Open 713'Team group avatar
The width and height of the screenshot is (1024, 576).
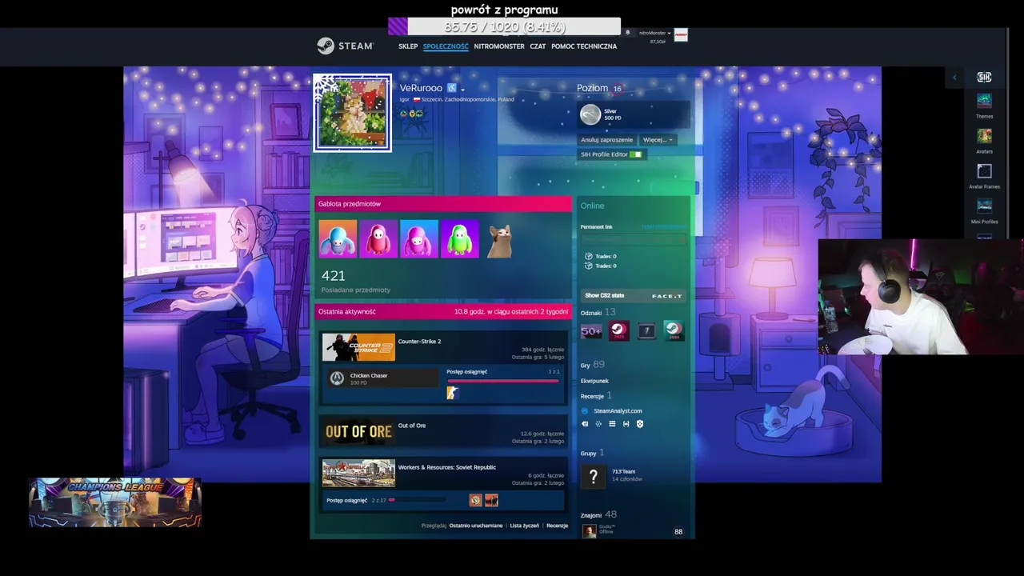[x=594, y=478]
